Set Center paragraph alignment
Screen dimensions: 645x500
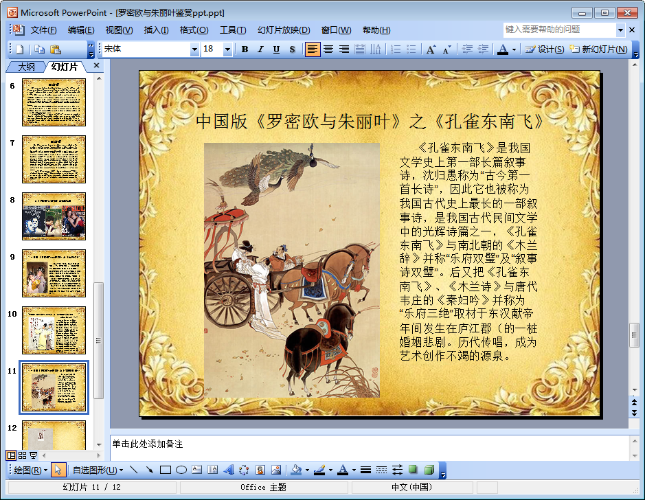pos(328,49)
